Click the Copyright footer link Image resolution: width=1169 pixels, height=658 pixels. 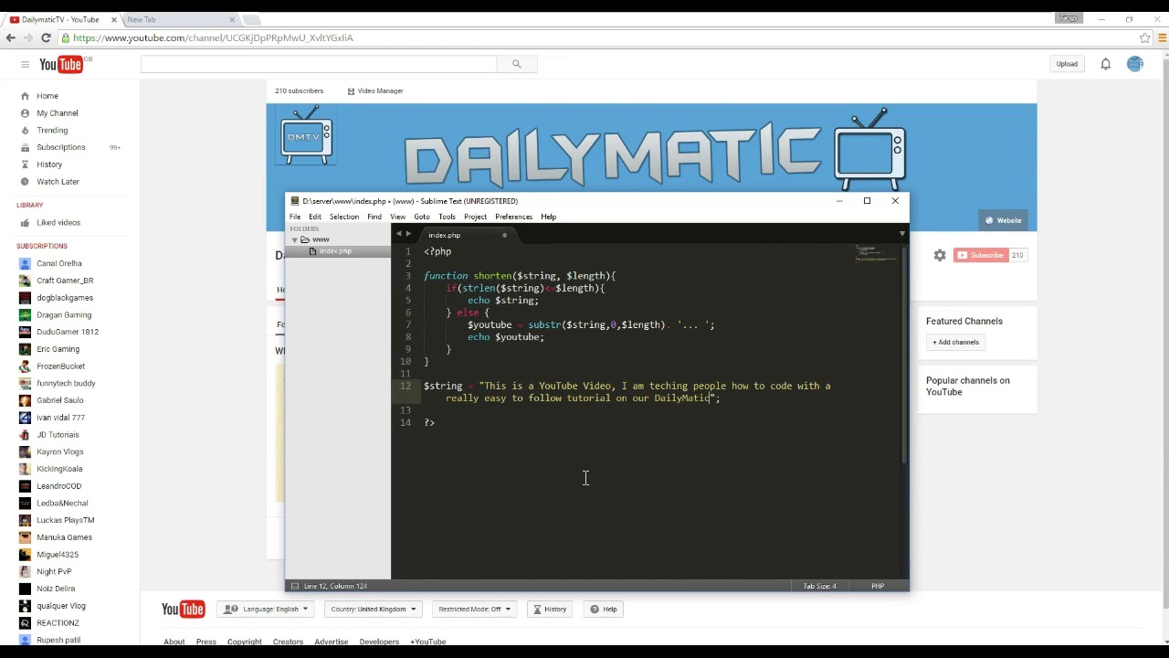point(244,642)
